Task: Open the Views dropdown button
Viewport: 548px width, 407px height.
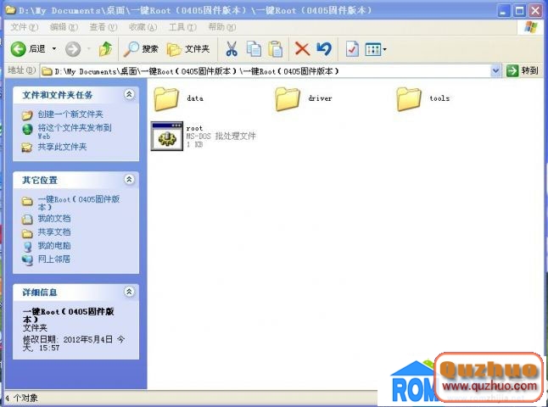Action: tap(375, 49)
